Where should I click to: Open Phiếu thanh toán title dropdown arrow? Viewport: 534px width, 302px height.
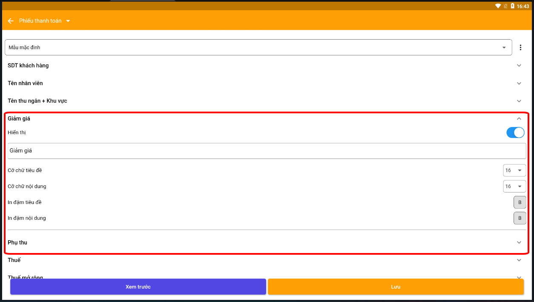pos(68,21)
